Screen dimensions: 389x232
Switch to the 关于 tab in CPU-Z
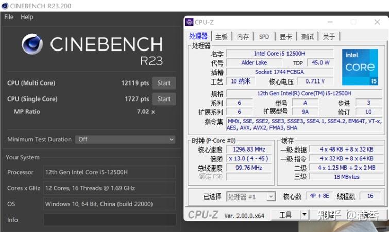point(329,37)
